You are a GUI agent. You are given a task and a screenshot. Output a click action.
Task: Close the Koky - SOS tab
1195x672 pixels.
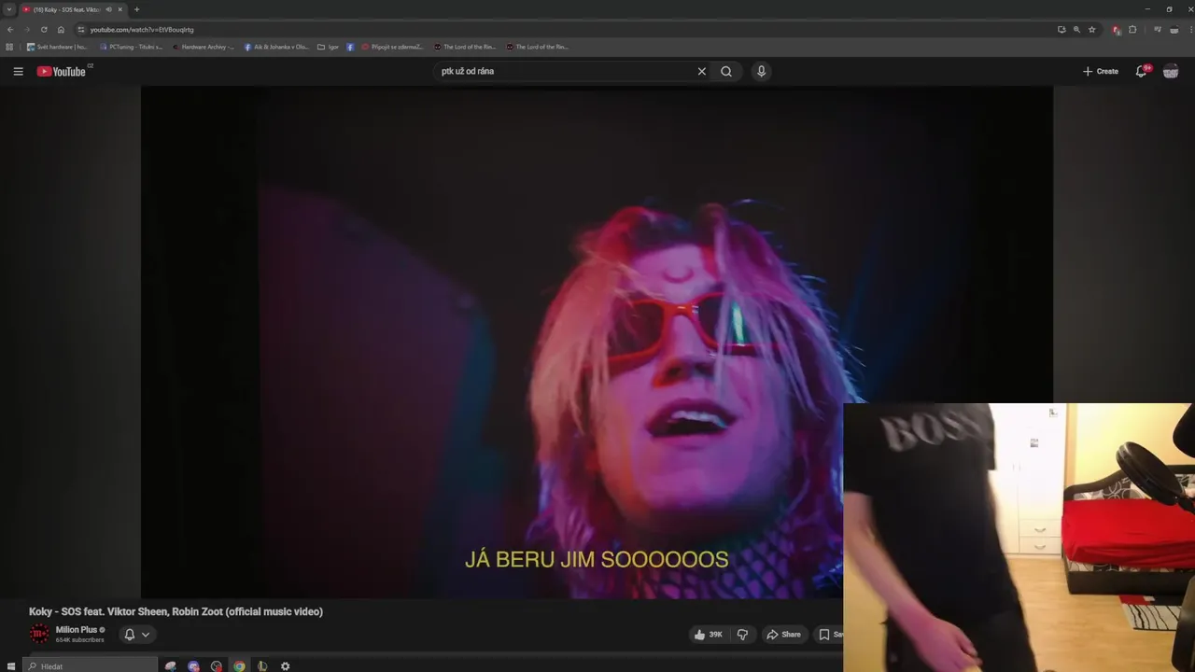click(119, 9)
